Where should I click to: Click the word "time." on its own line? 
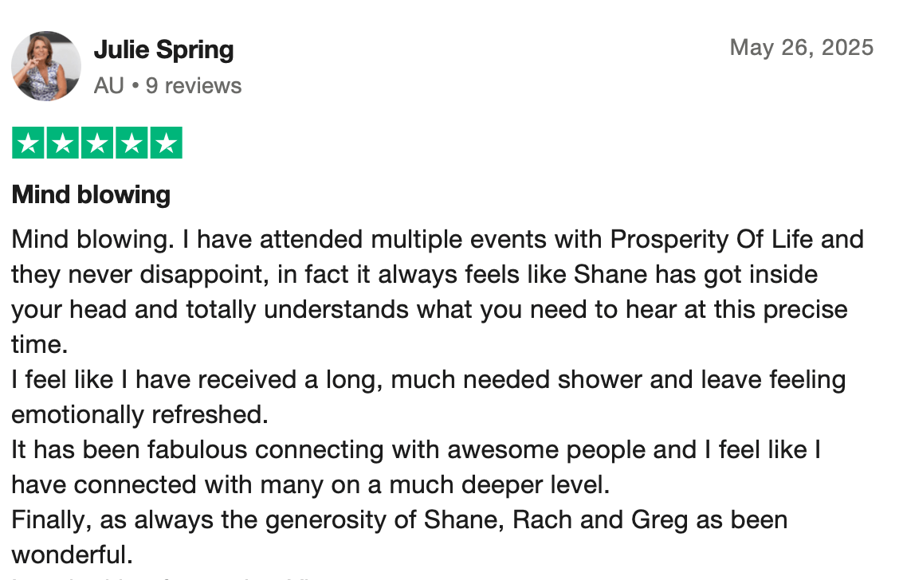[x=37, y=345]
